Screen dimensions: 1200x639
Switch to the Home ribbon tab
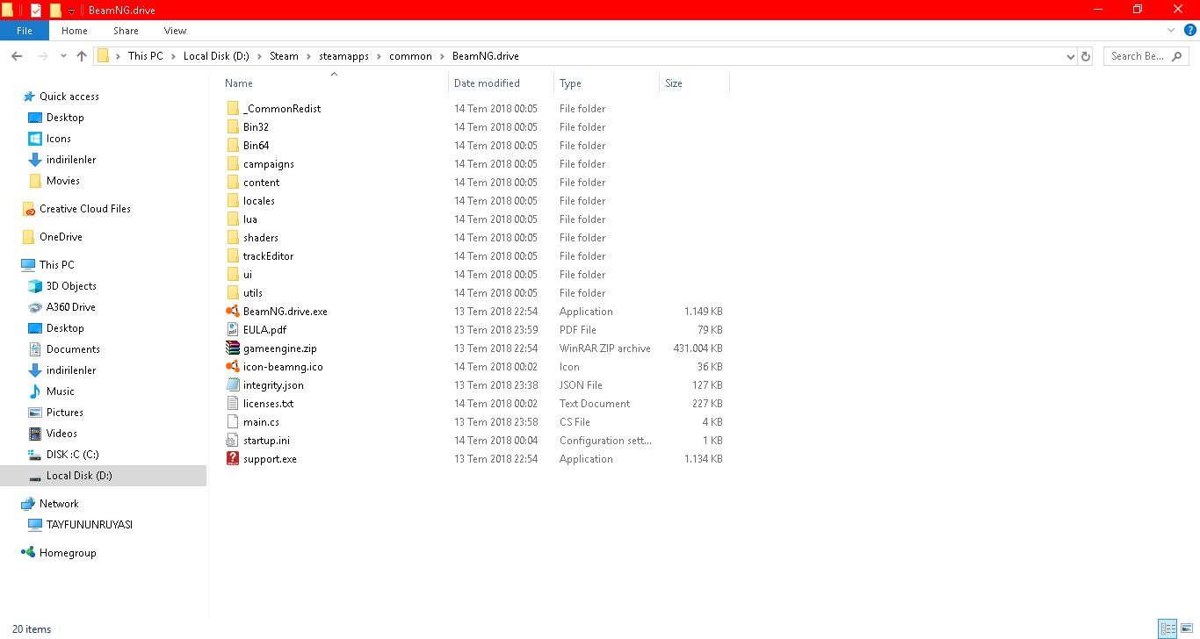(x=74, y=31)
